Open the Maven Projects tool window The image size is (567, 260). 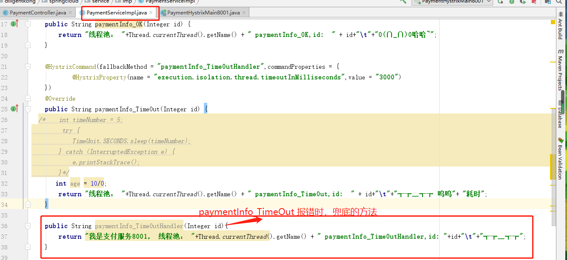(x=561, y=70)
